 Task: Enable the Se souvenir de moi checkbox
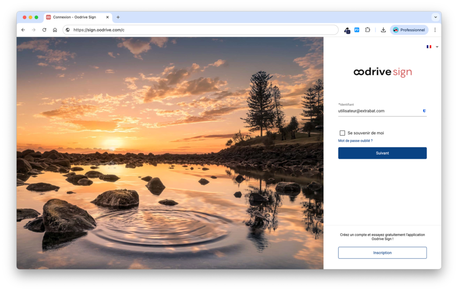coord(343,133)
